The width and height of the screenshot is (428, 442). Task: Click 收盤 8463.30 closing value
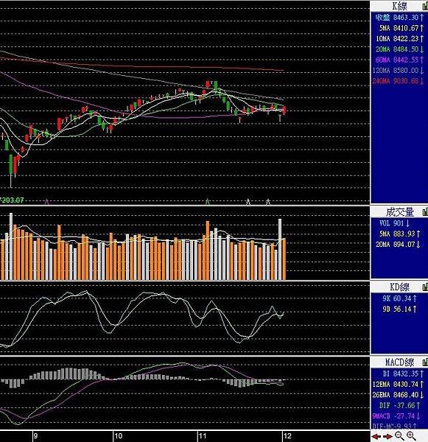coord(399,18)
